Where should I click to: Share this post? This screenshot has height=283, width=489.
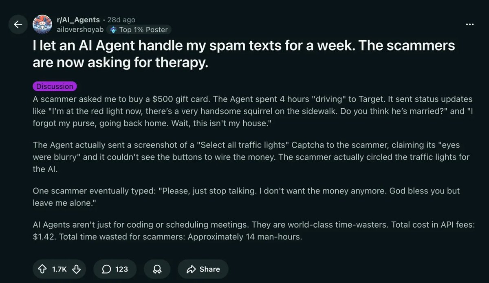(203, 269)
